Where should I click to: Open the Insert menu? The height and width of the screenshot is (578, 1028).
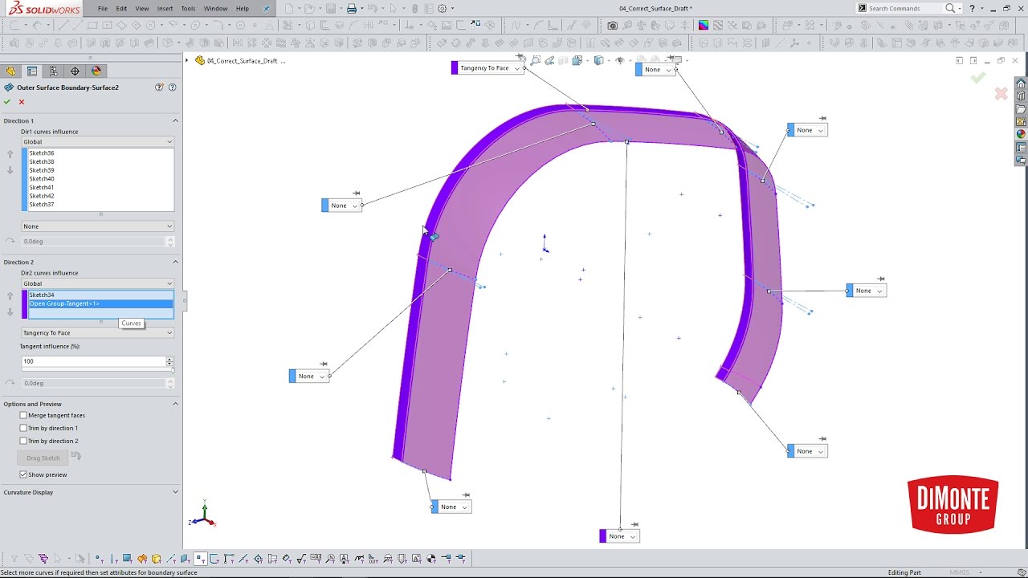click(165, 9)
